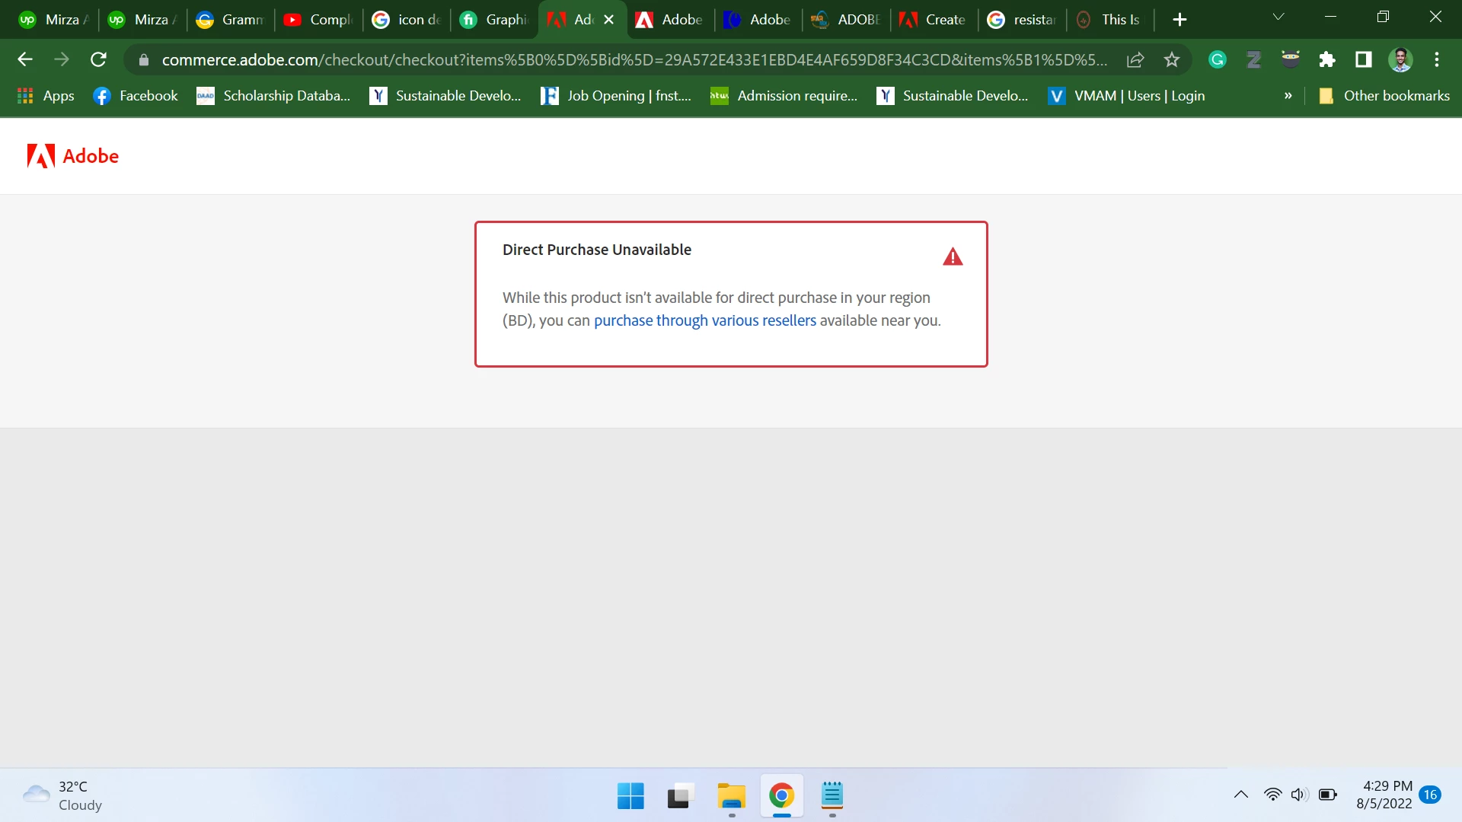The width and height of the screenshot is (1462, 822).
Task: Open the Extensions puzzle icon
Action: [x=1327, y=59]
